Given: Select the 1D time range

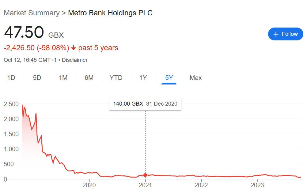Looking at the screenshot, I should (x=11, y=78).
